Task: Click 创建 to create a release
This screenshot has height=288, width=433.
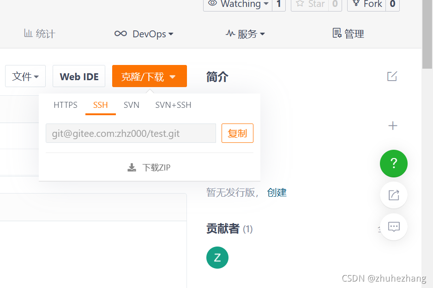Action: [x=277, y=192]
